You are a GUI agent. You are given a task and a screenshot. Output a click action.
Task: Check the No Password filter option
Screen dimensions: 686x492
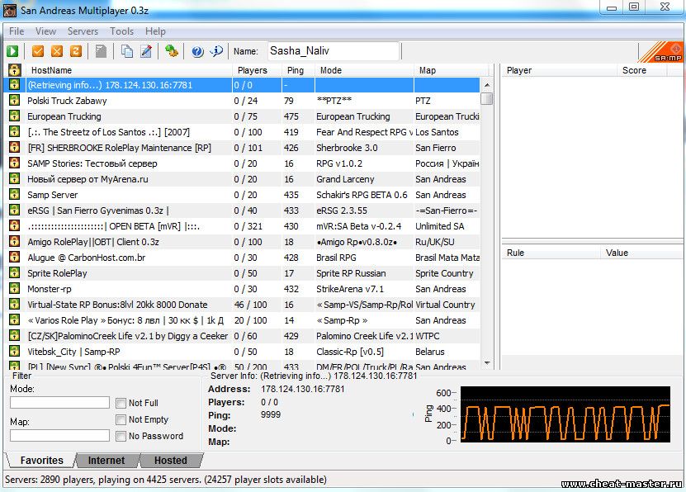(121, 436)
